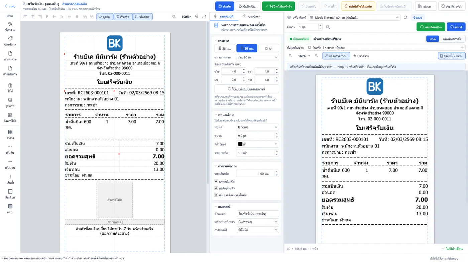Zoom out the design canvas
The height and width of the screenshot is (263, 468).
point(174,17)
